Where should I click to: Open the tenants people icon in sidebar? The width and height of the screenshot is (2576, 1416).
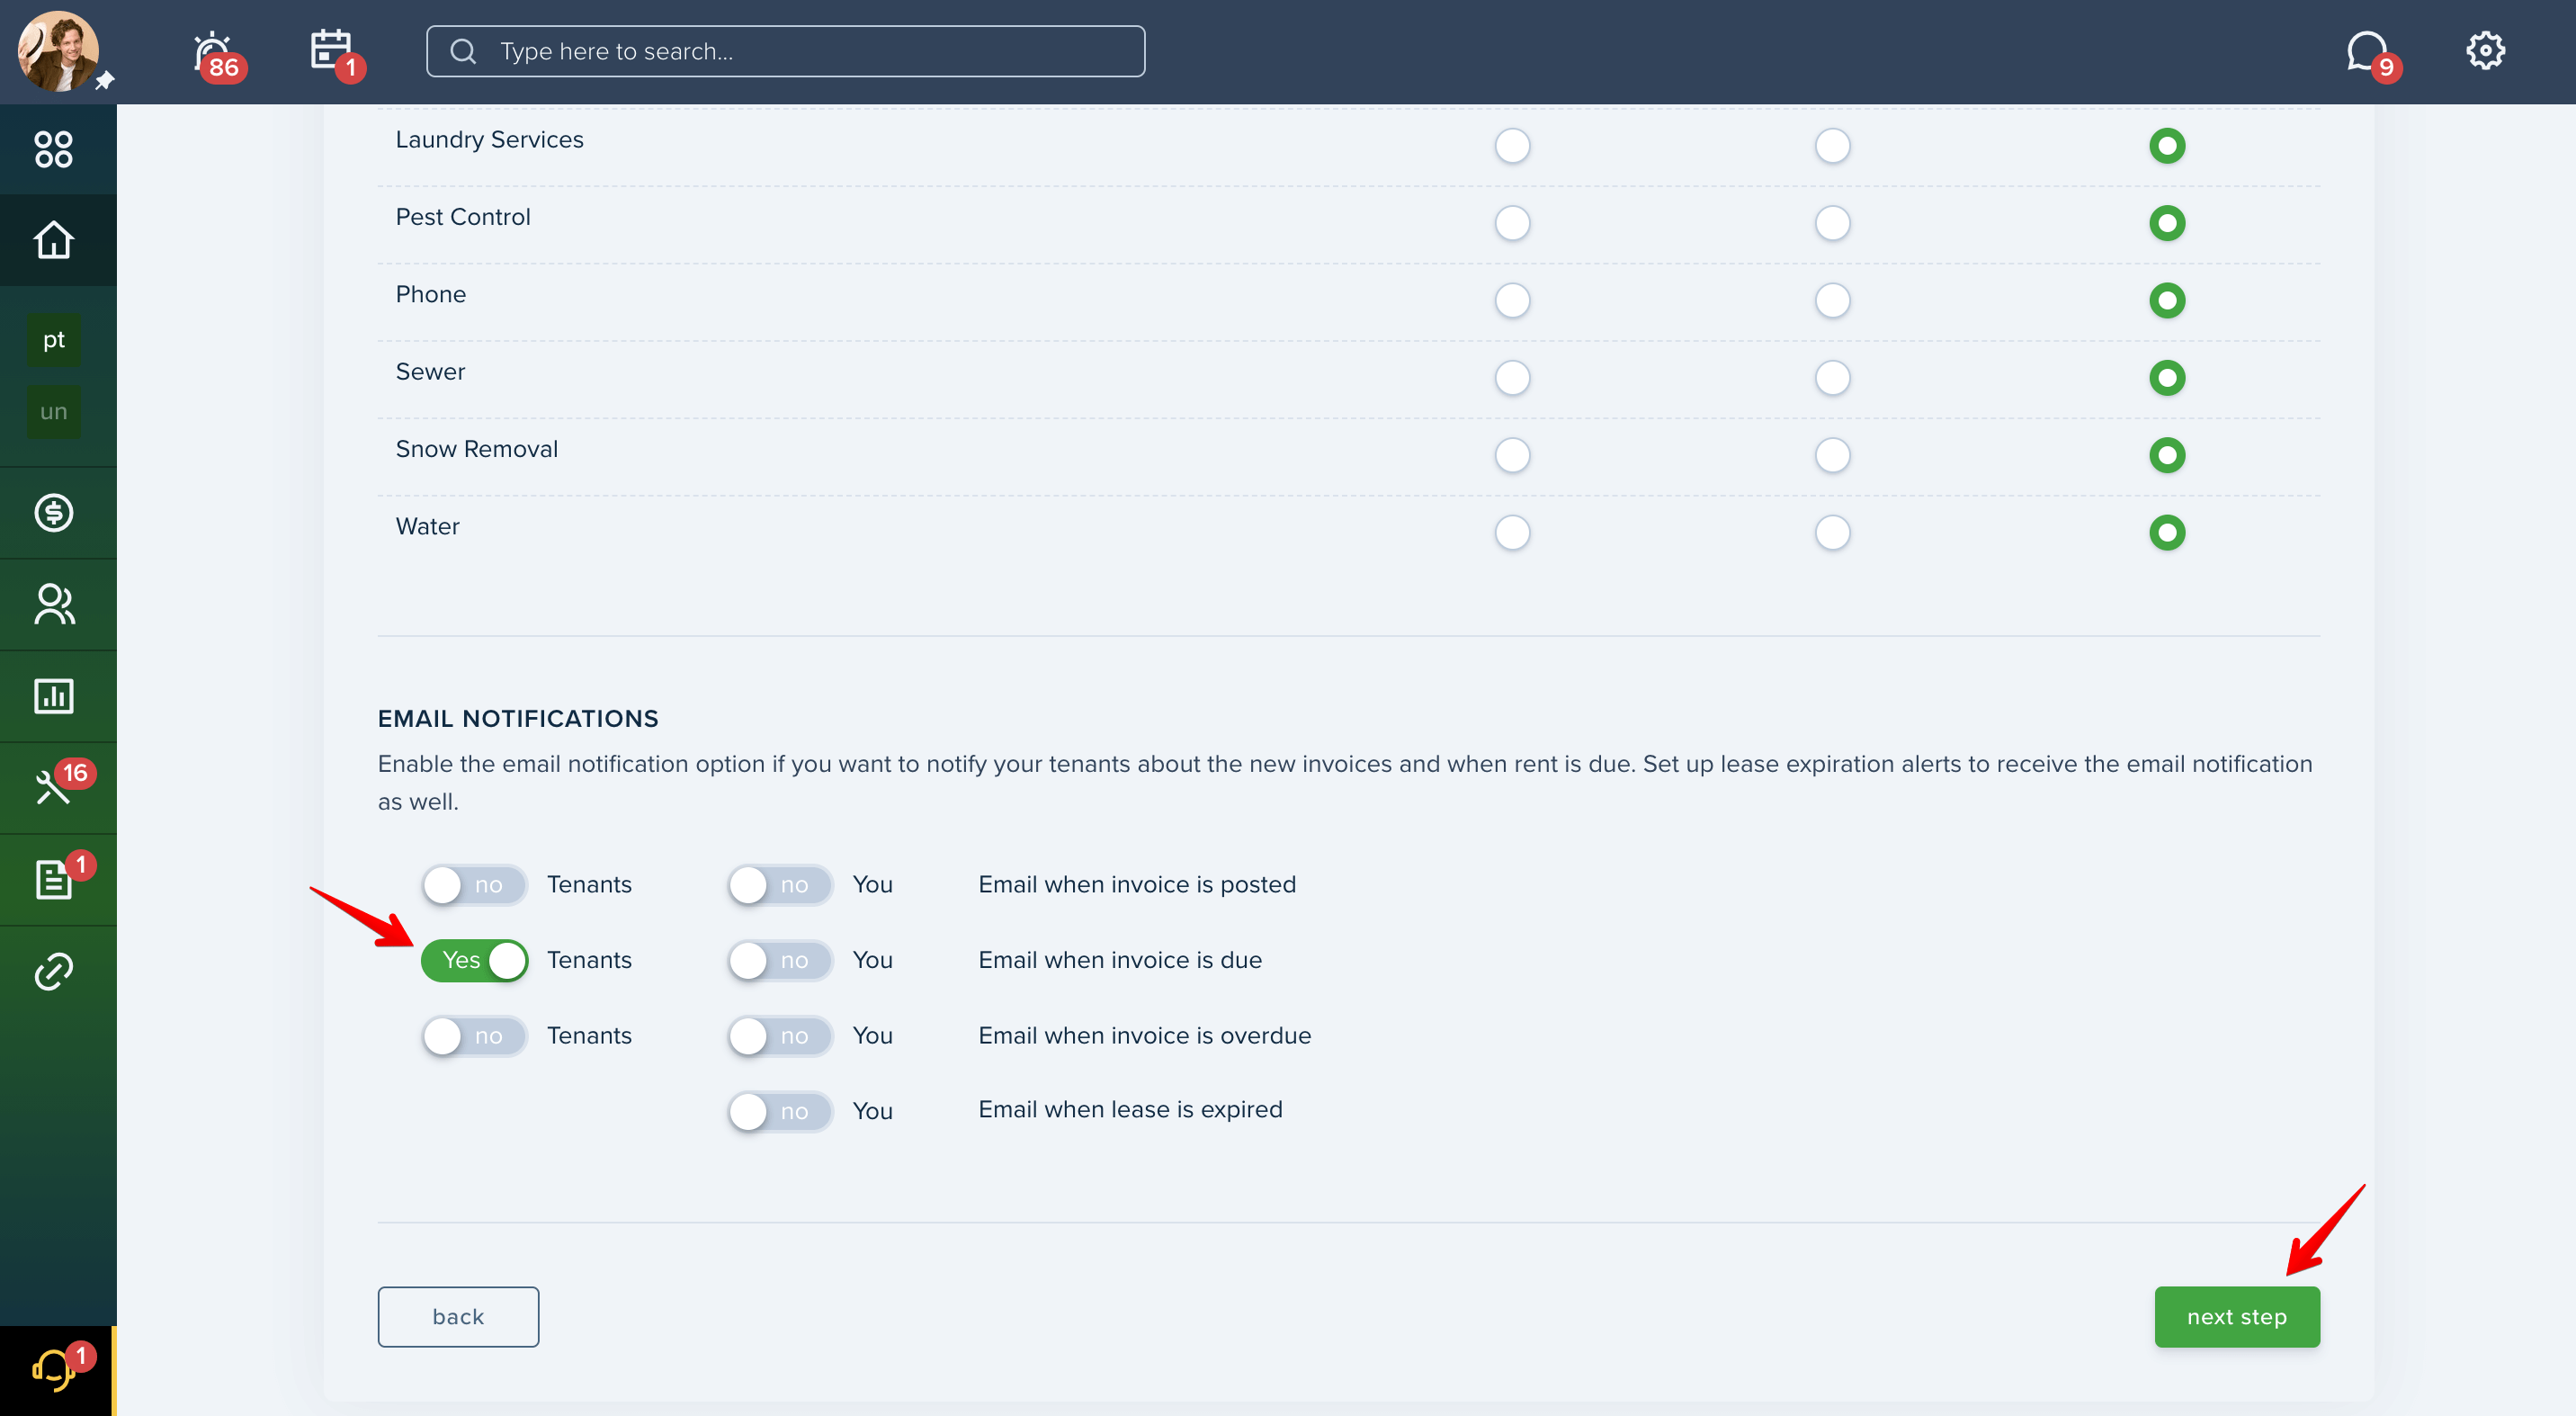[x=54, y=604]
